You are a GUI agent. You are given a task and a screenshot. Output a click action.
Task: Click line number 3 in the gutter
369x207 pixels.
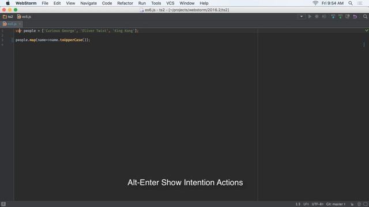(x=2, y=40)
